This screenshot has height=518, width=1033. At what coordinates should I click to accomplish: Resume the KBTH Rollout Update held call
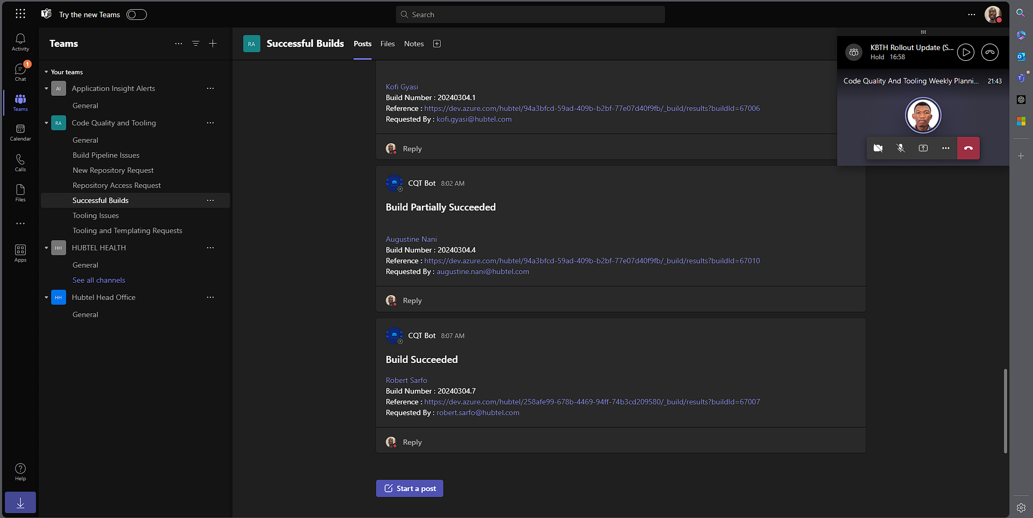966,52
